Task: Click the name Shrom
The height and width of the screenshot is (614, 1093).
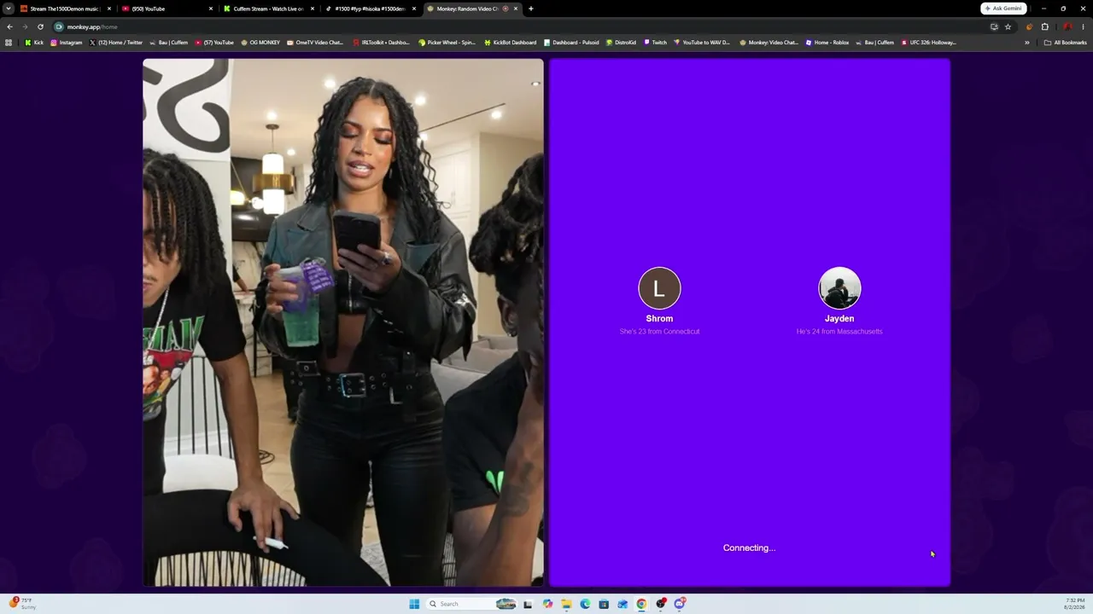Action: (x=659, y=319)
